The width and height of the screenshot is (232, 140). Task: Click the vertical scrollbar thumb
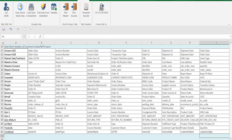pos(231,85)
